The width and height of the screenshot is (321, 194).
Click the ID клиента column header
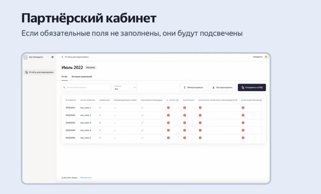pyautogui.click(x=71, y=100)
